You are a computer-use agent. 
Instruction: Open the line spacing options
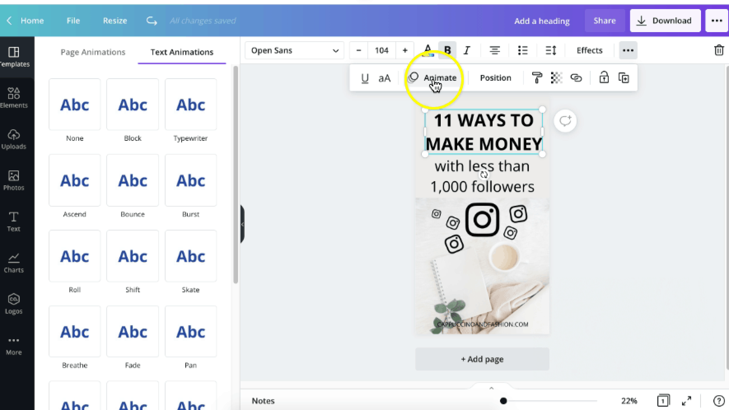coord(551,50)
